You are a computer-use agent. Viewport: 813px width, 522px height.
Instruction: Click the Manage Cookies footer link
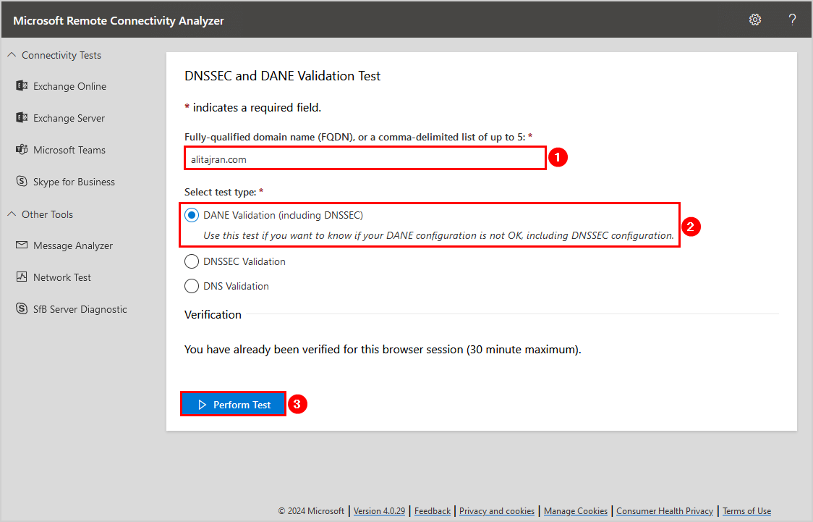pos(576,511)
